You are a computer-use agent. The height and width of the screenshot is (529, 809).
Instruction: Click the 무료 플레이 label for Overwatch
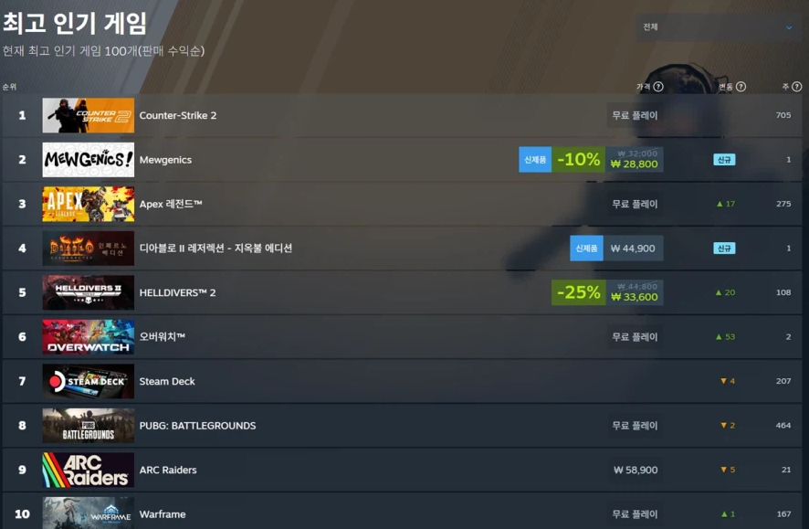click(635, 337)
